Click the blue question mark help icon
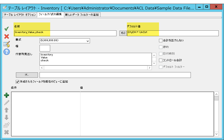224x140 pixels. click(7, 52)
